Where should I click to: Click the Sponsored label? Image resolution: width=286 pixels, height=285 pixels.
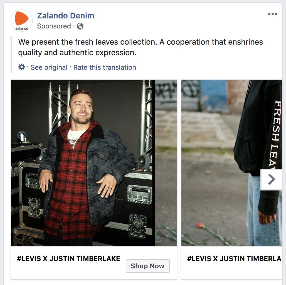point(54,26)
